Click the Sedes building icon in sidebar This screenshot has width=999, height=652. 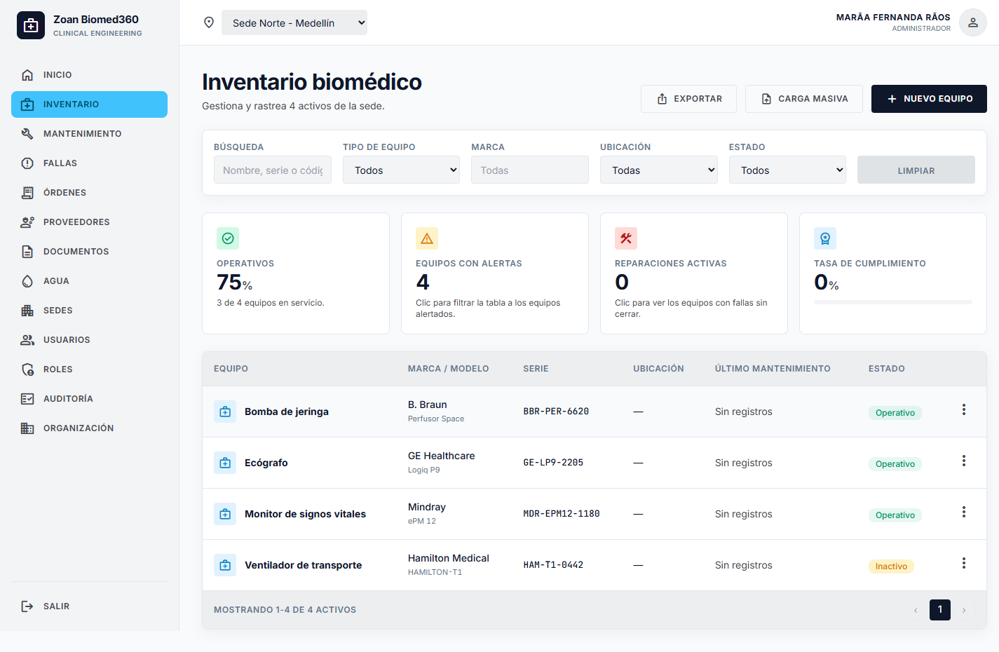27,311
